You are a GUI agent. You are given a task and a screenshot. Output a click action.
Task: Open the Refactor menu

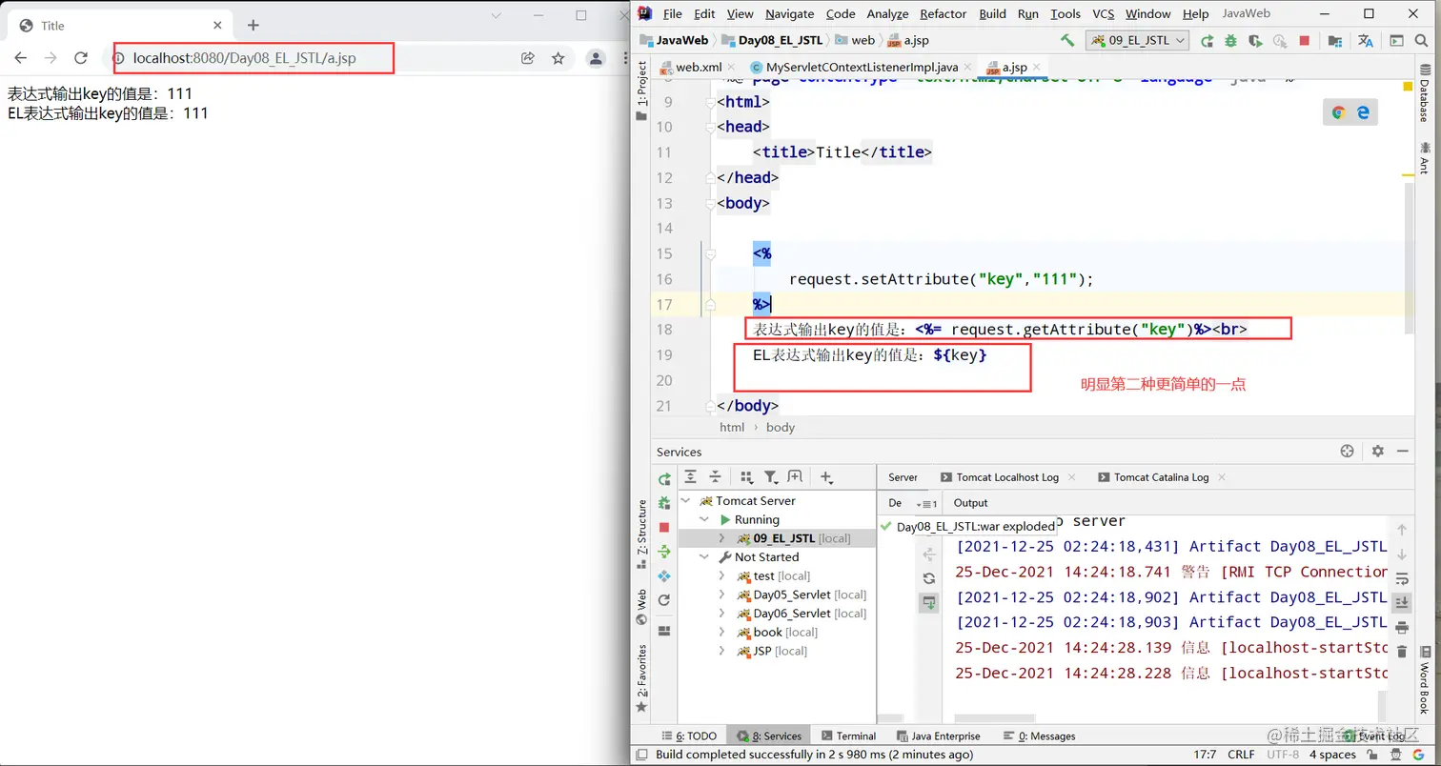tap(944, 13)
